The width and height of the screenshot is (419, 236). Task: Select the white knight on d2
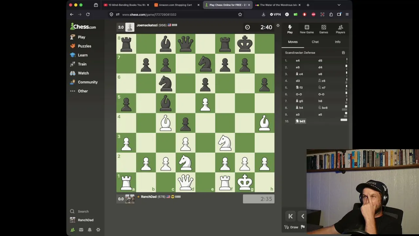click(x=186, y=162)
